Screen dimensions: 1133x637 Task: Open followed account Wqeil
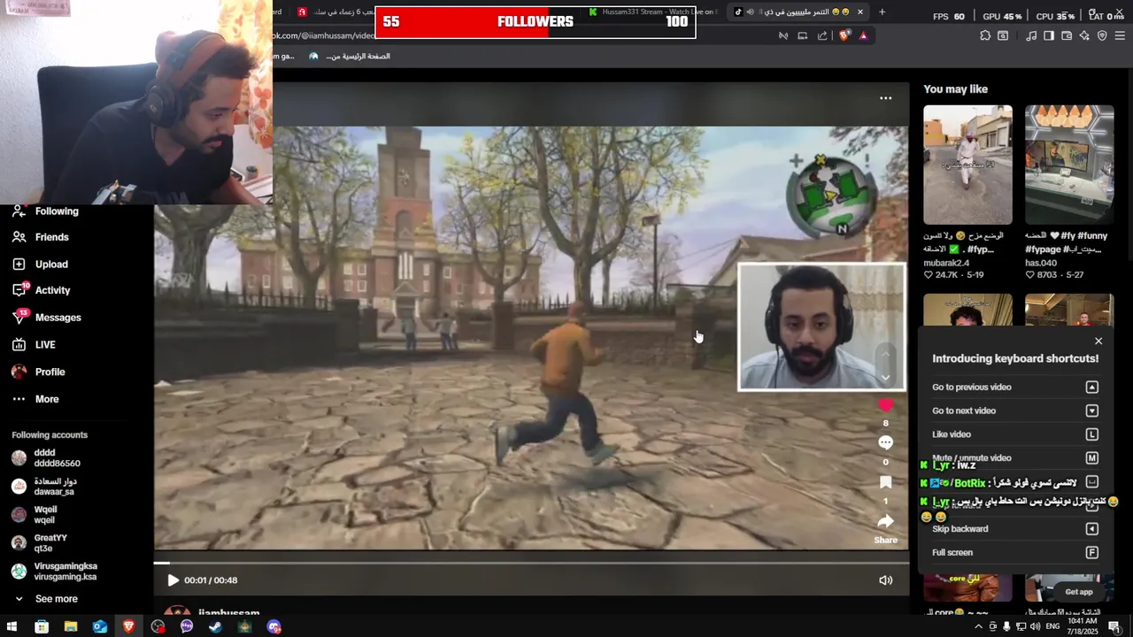[35, 515]
